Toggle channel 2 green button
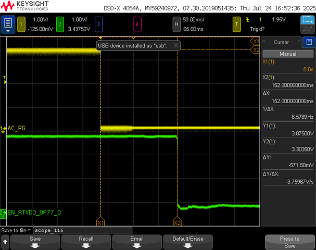 (x=60, y=24)
